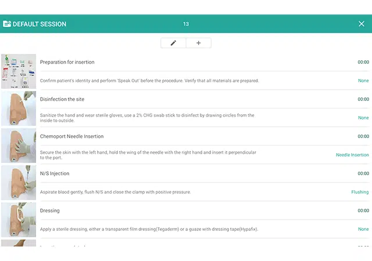Click None beside Disinfection description
Image resolution: width=372 pixels, height=261 pixels.
[363, 118]
